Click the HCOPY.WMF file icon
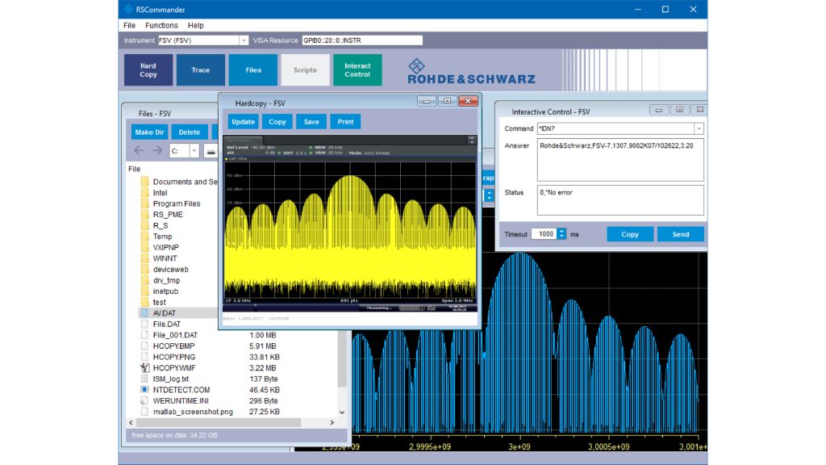This screenshot has width=826, height=465. pyautogui.click(x=145, y=368)
